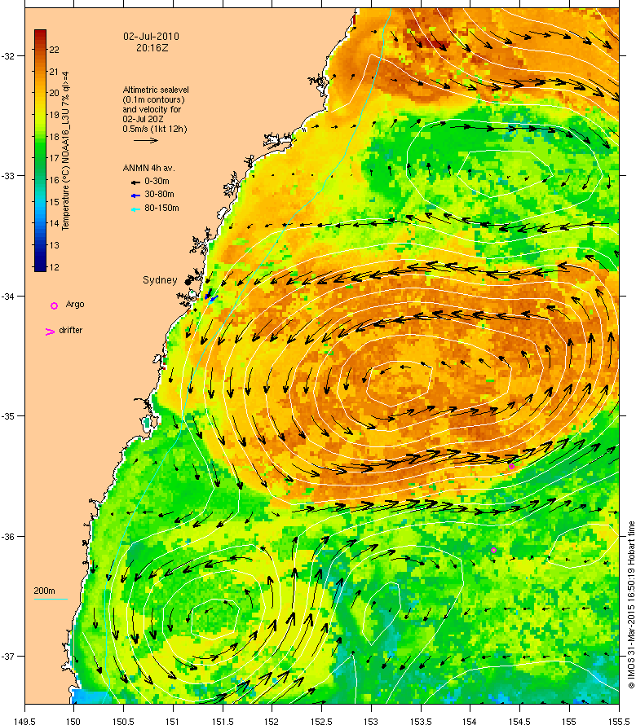Viewport: 636px width, 725px height.
Task: Click the date label 02-Jul-2010
Action: [x=152, y=37]
